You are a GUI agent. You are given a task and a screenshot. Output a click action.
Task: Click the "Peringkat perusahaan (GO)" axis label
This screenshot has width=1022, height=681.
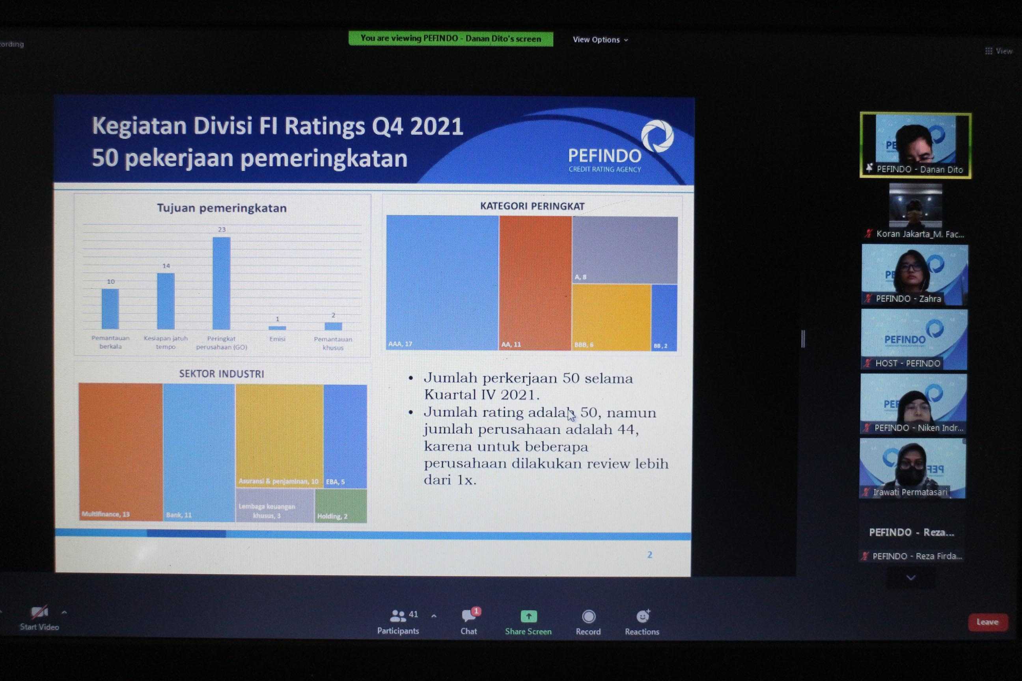(x=221, y=343)
